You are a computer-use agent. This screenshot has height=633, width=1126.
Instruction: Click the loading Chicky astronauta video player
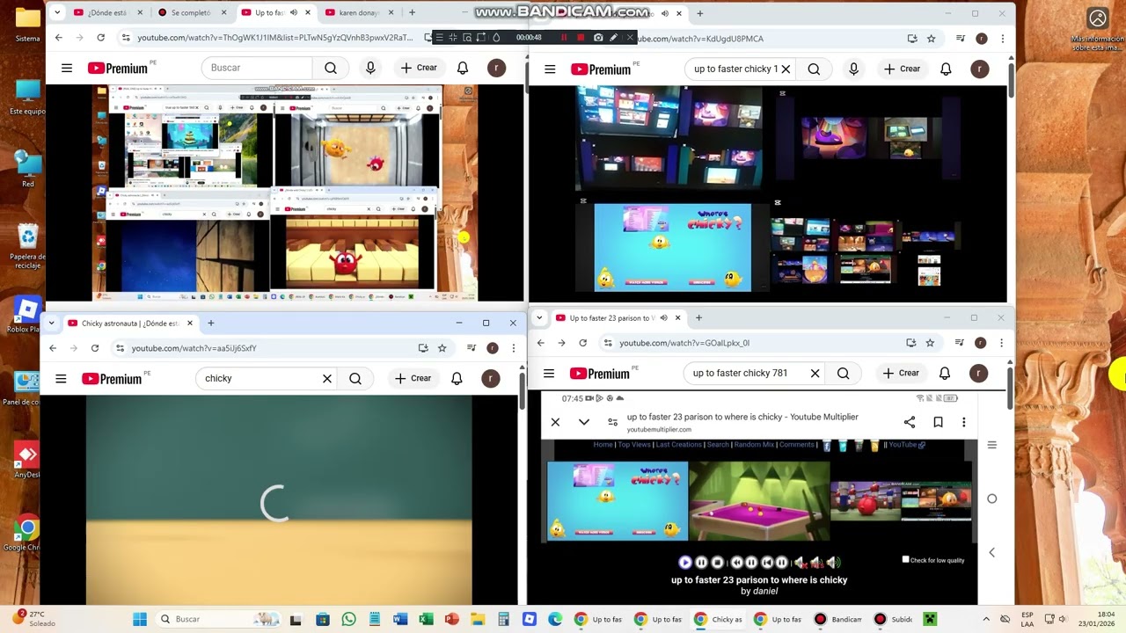(x=279, y=500)
